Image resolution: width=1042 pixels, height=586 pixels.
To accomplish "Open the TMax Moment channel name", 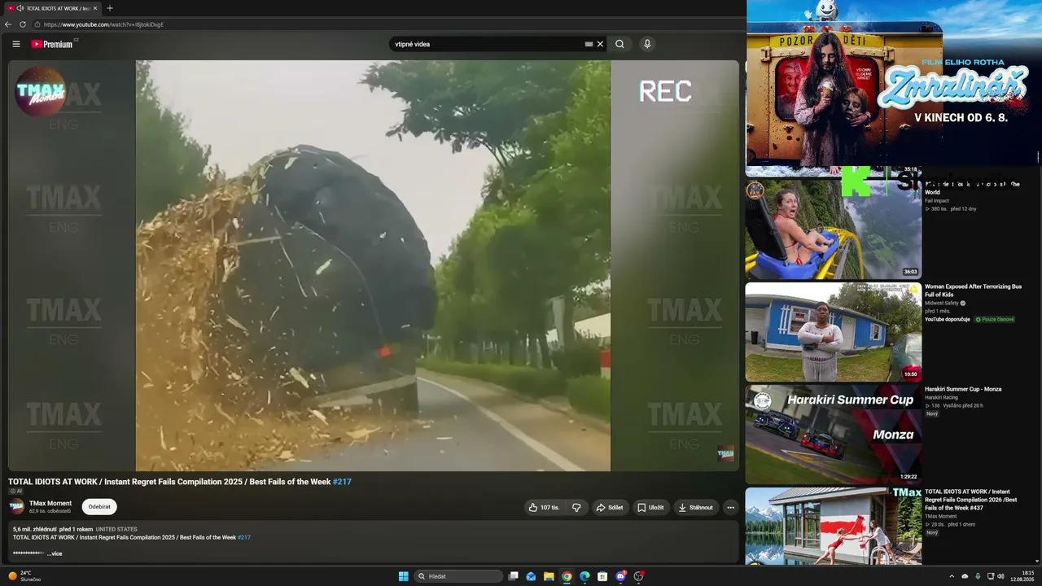I will point(50,504).
